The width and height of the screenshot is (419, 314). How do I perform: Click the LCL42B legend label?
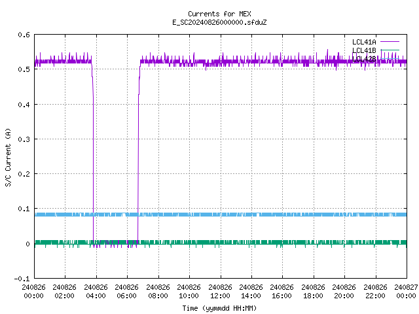(364, 59)
